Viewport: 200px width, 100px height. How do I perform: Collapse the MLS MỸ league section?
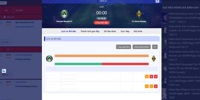click(x=1, y=17)
